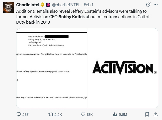Reply to the CharlieIntel post
The image size is (162, 120).
coord(19,114)
